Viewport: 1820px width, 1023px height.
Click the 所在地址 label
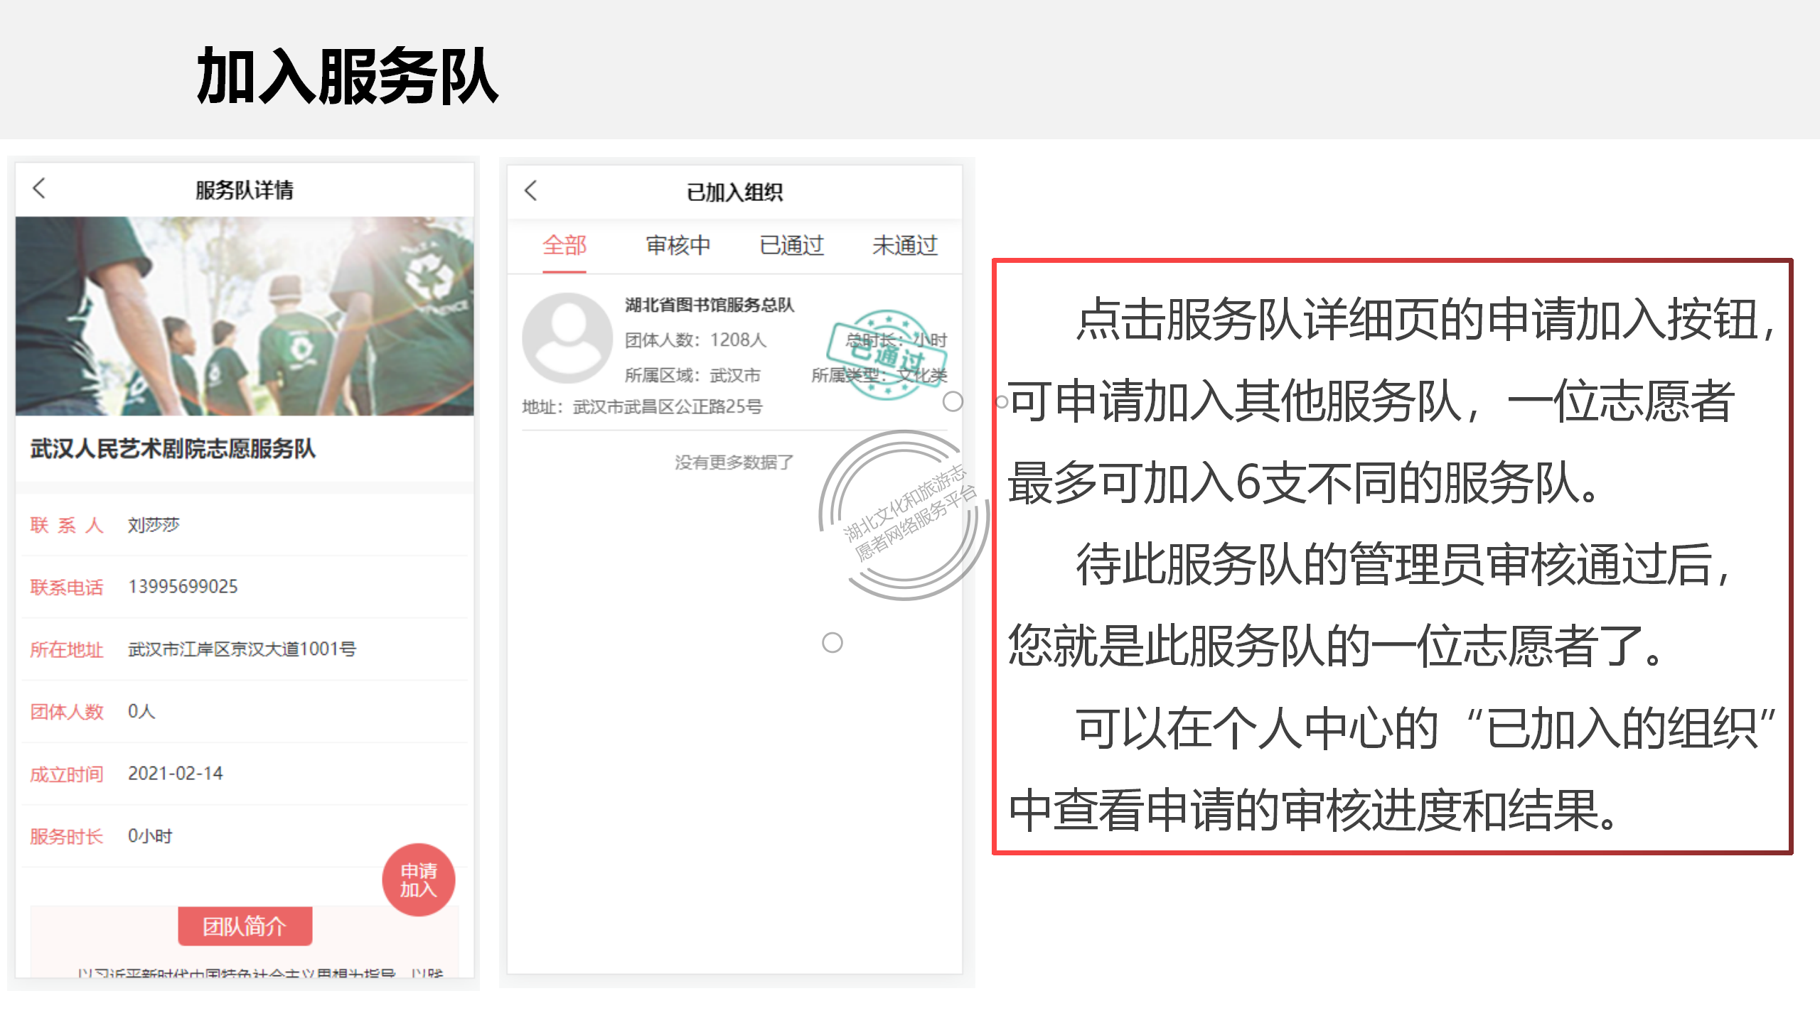point(66,650)
